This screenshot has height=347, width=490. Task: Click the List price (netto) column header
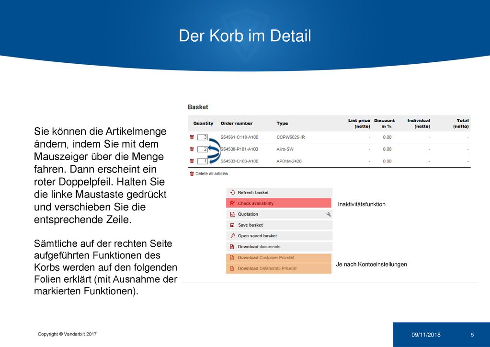(x=359, y=124)
